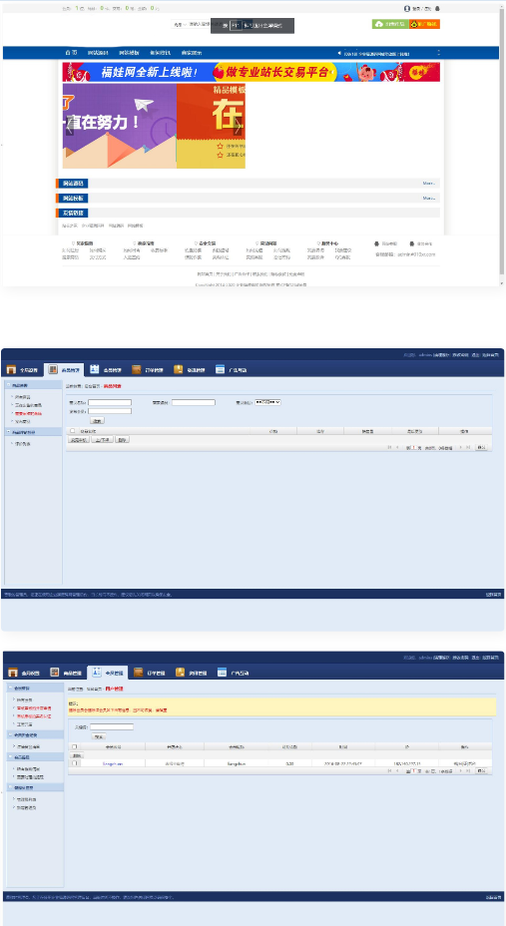Open the category dropdown beside the homepage search box
The image size is (506, 926).
(x=180, y=25)
